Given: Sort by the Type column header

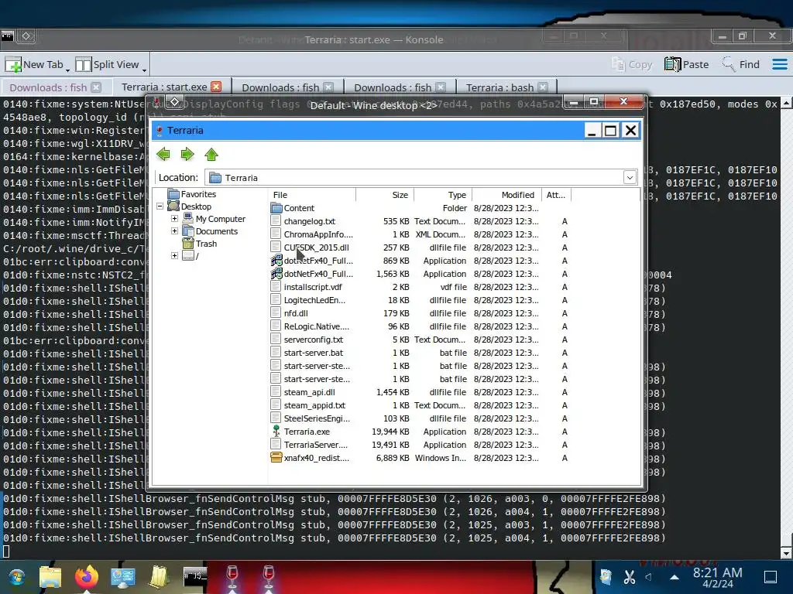Looking at the screenshot, I should (x=444, y=194).
